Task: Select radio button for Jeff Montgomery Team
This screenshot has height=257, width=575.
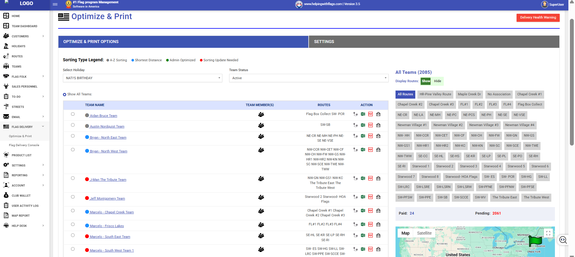Action: 73,197
